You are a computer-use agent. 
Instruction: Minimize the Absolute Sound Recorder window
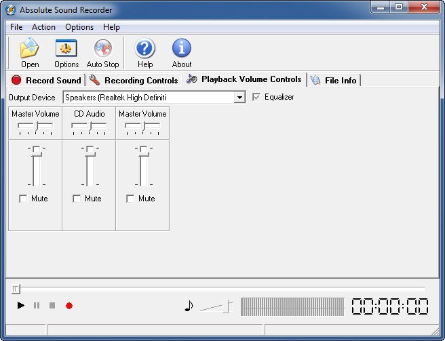(381, 7)
